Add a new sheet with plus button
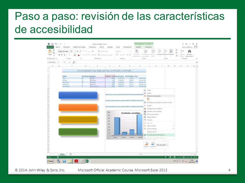Viewport: 245px width, 183px height. (x=71, y=154)
